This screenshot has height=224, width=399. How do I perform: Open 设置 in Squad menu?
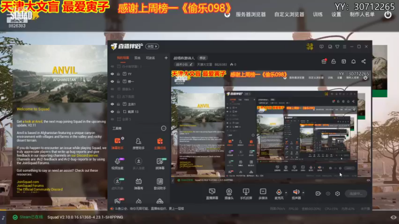click(336, 14)
